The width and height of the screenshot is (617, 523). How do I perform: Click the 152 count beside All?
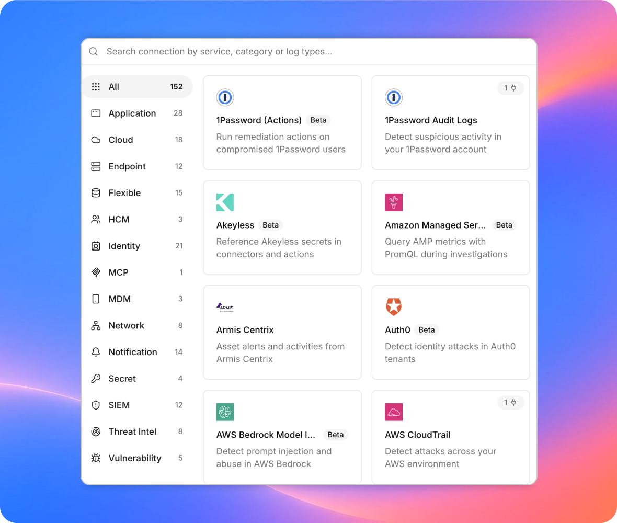click(176, 87)
